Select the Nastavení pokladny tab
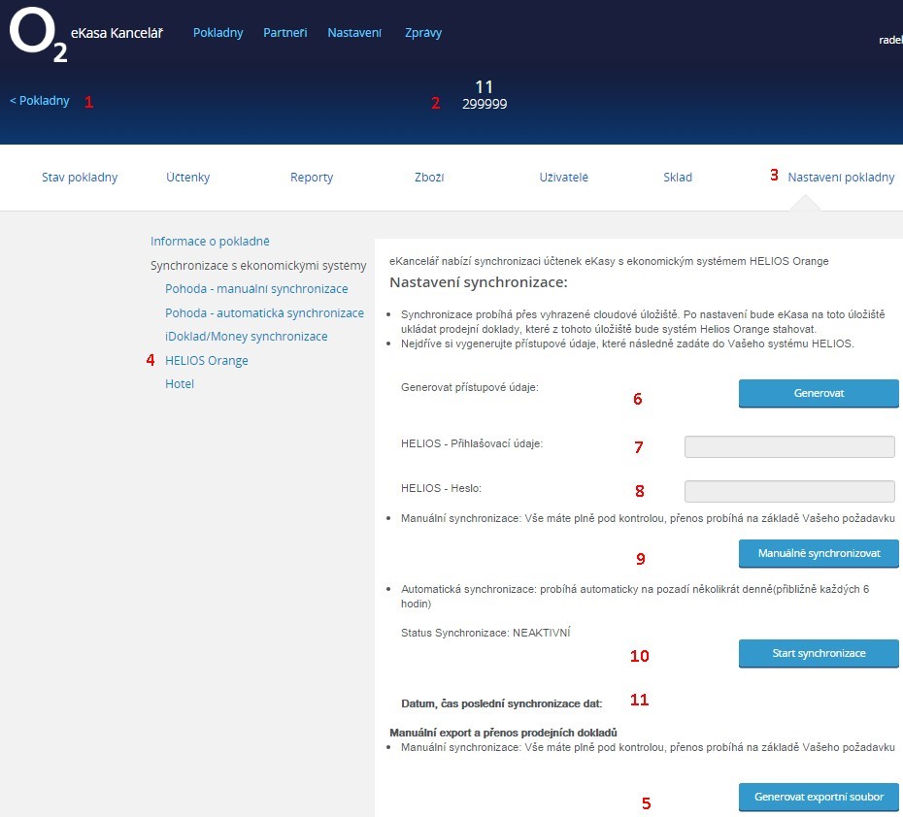The width and height of the screenshot is (903, 817). click(841, 178)
